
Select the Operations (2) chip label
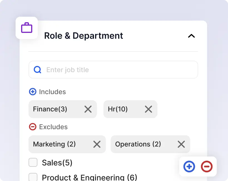(x=138, y=144)
